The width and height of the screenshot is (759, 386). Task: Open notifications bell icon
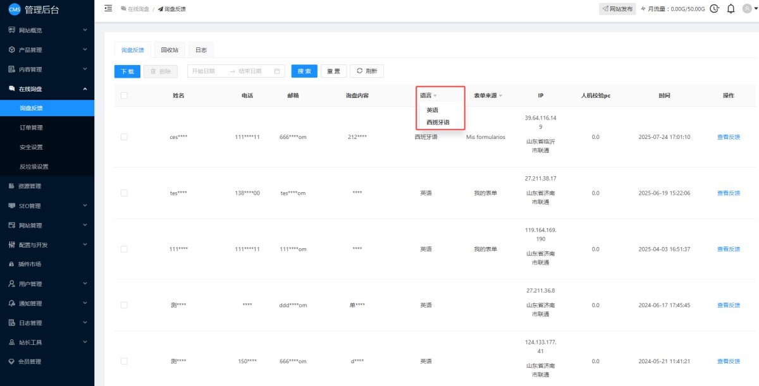731,9
